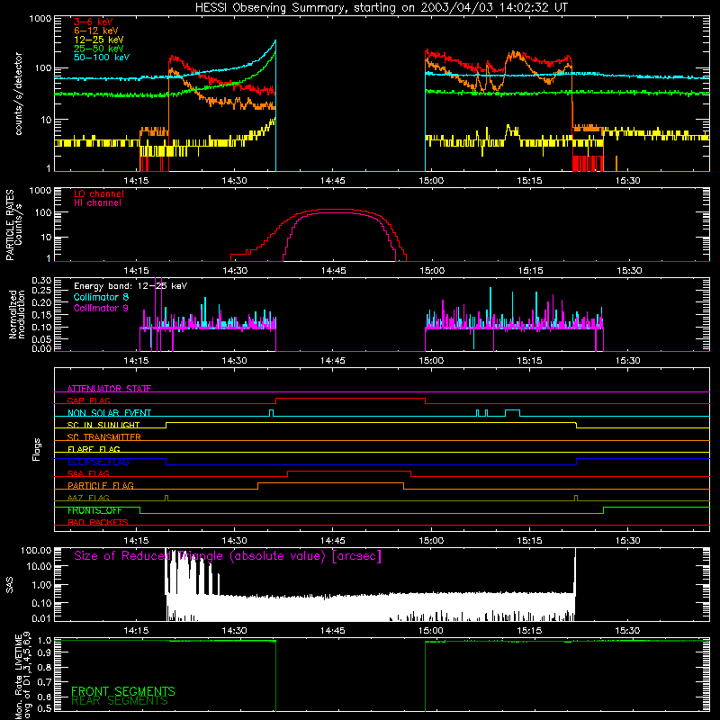Click the SAA FLAG label

(x=88, y=473)
